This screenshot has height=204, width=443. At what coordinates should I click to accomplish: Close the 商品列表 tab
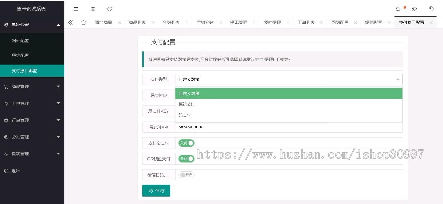click(x=153, y=23)
